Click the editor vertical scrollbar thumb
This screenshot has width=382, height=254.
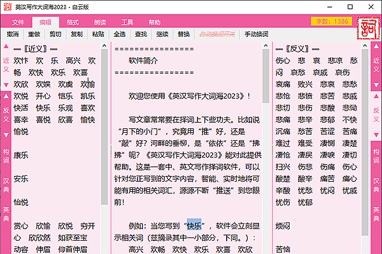tap(265, 76)
